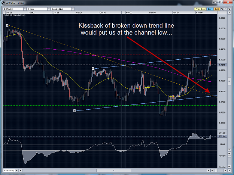Maximize the EUR/USD chart window

click(x=221, y=2)
